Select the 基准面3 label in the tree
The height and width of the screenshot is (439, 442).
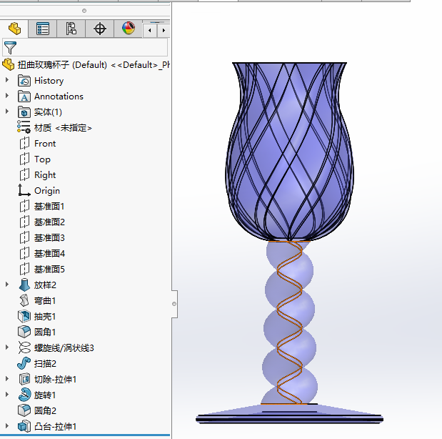pyautogui.click(x=49, y=237)
